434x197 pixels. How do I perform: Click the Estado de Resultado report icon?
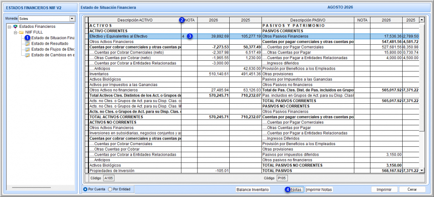[28, 43]
